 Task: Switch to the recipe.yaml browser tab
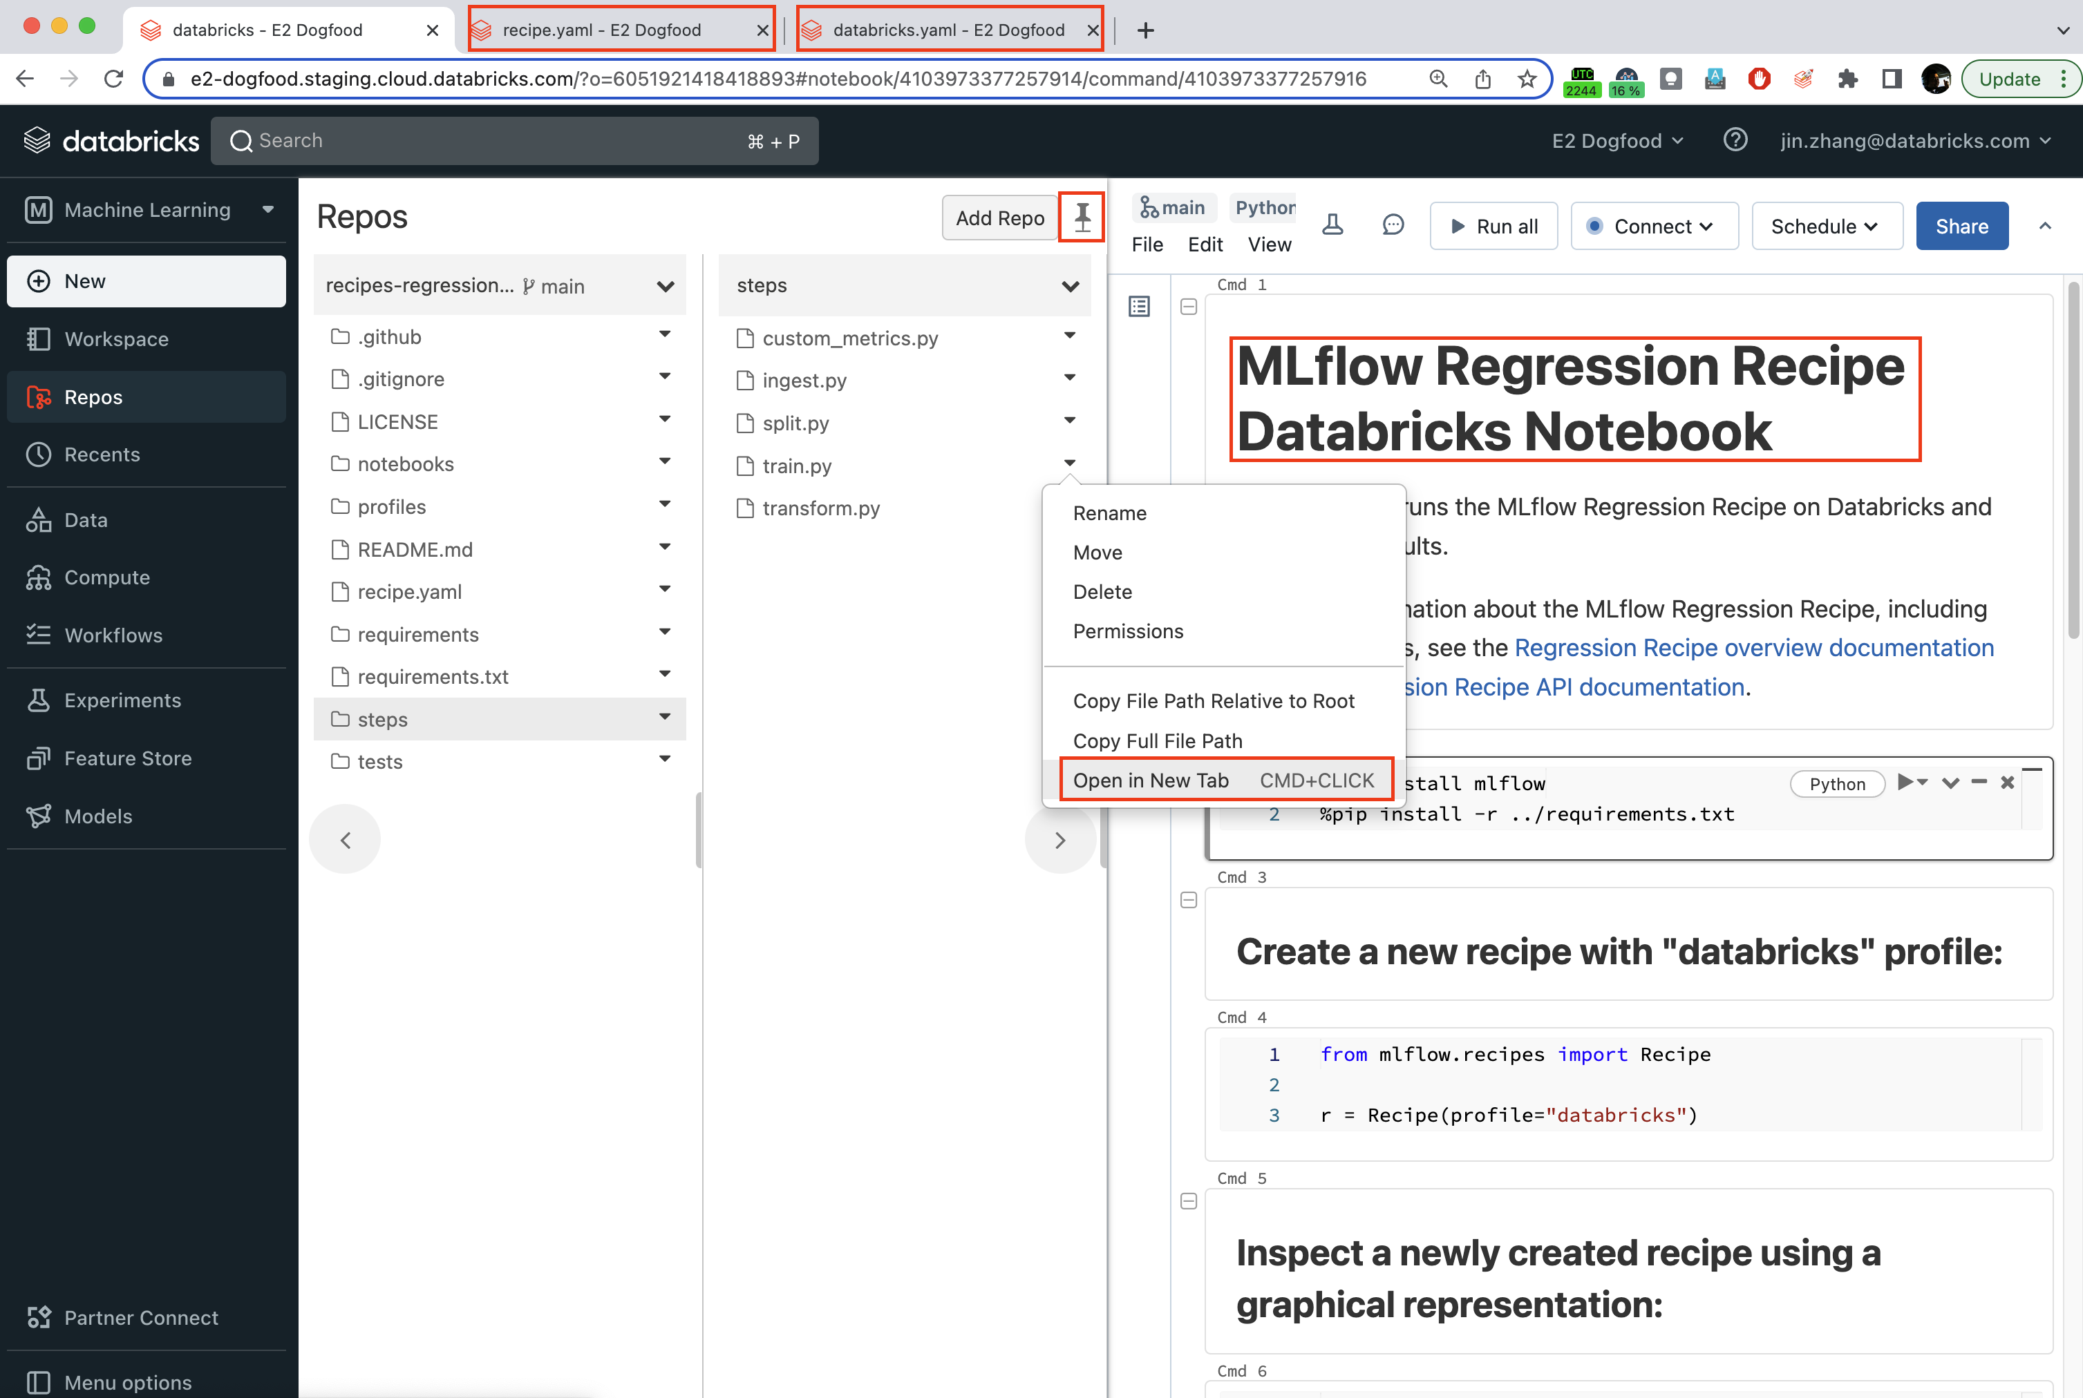click(x=602, y=30)
